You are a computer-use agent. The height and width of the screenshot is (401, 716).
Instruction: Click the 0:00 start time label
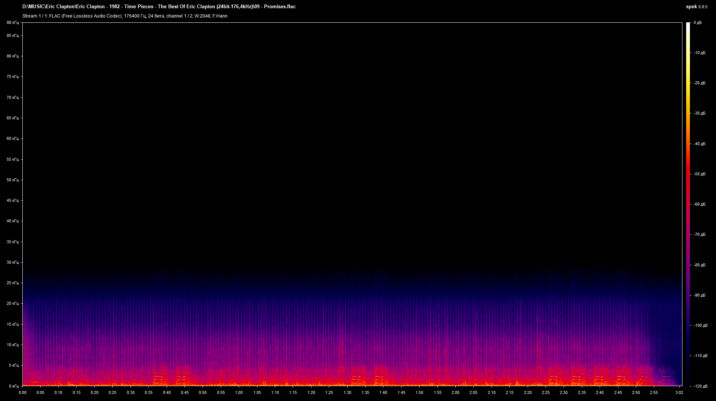click(22, 392)
